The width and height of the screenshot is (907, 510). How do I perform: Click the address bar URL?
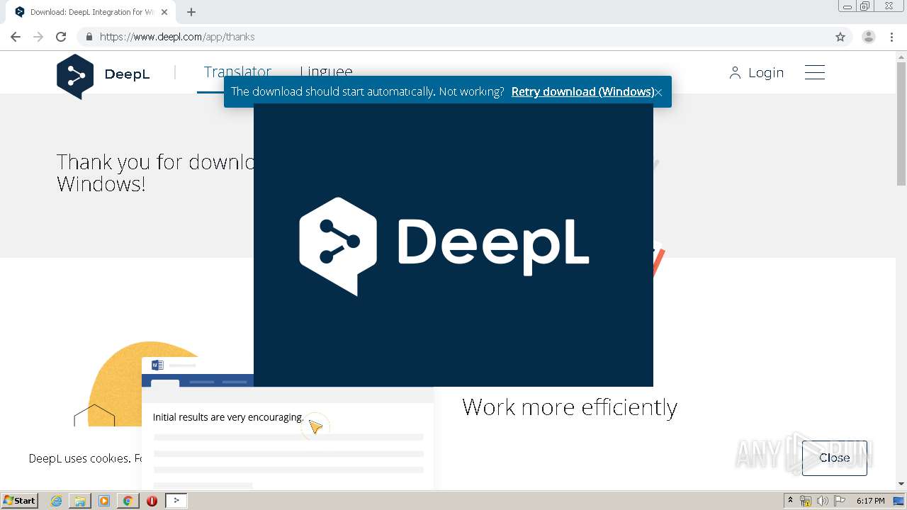pyautogui.click(x=177, y=37)
